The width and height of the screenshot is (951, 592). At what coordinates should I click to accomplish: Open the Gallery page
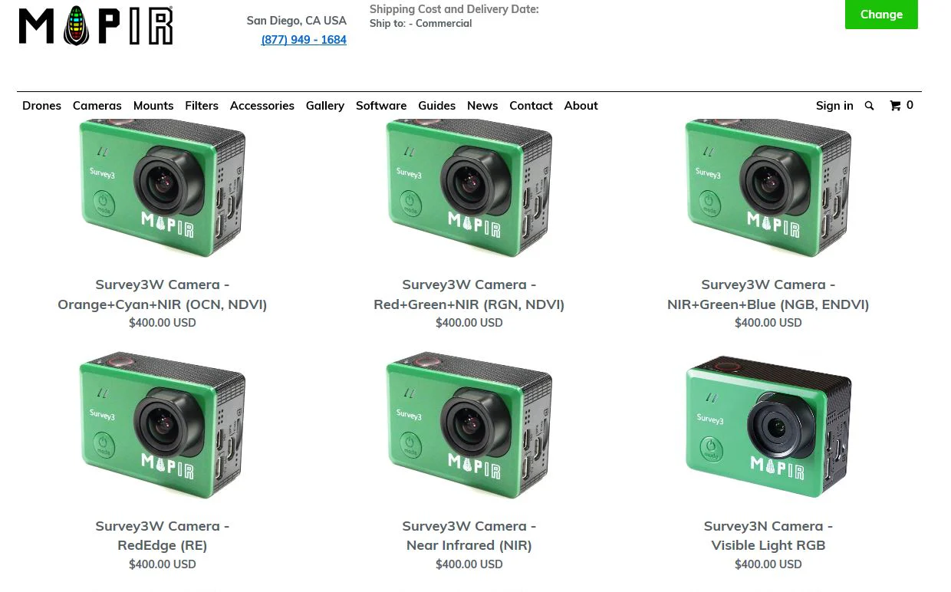click(x=325, y=106)
